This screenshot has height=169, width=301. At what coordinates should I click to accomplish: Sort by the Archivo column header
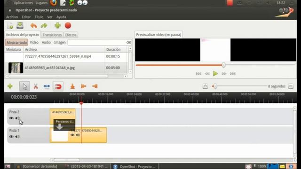(x=64, y=49)
